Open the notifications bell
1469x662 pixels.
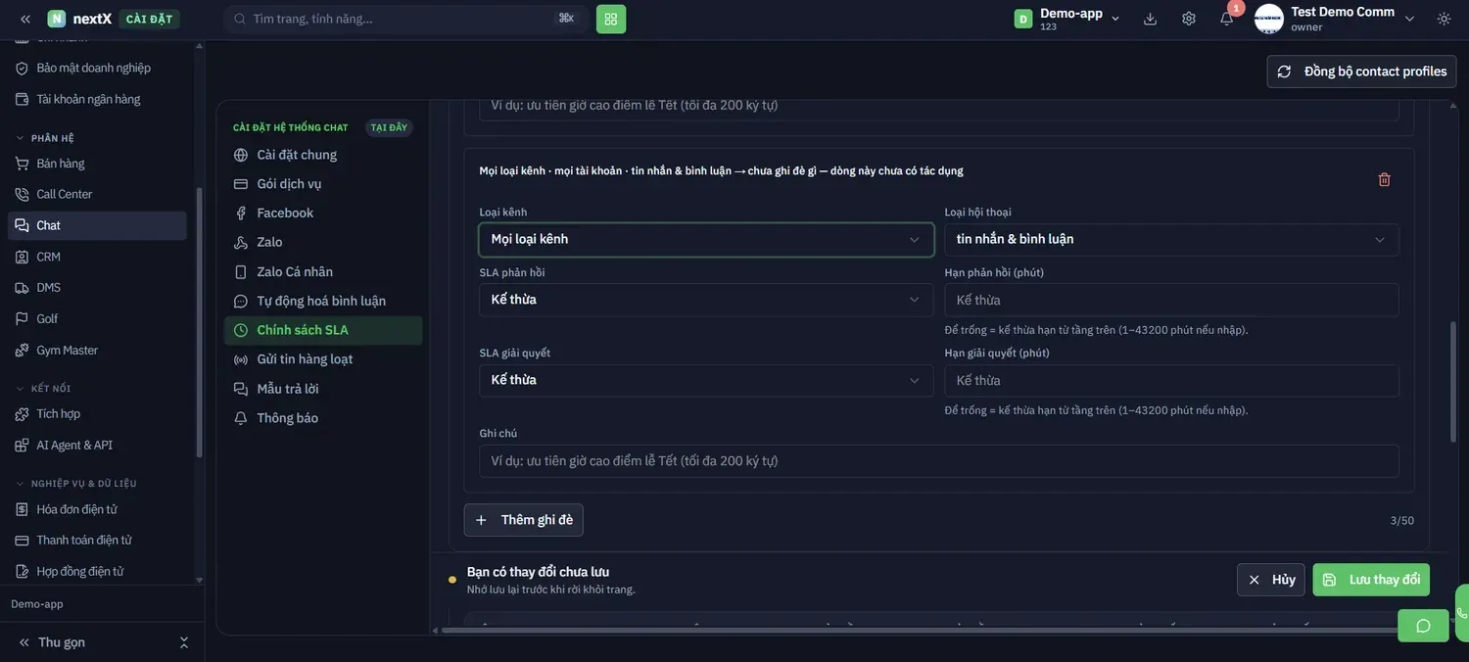pyautogui.click(x=1226, y=19)
